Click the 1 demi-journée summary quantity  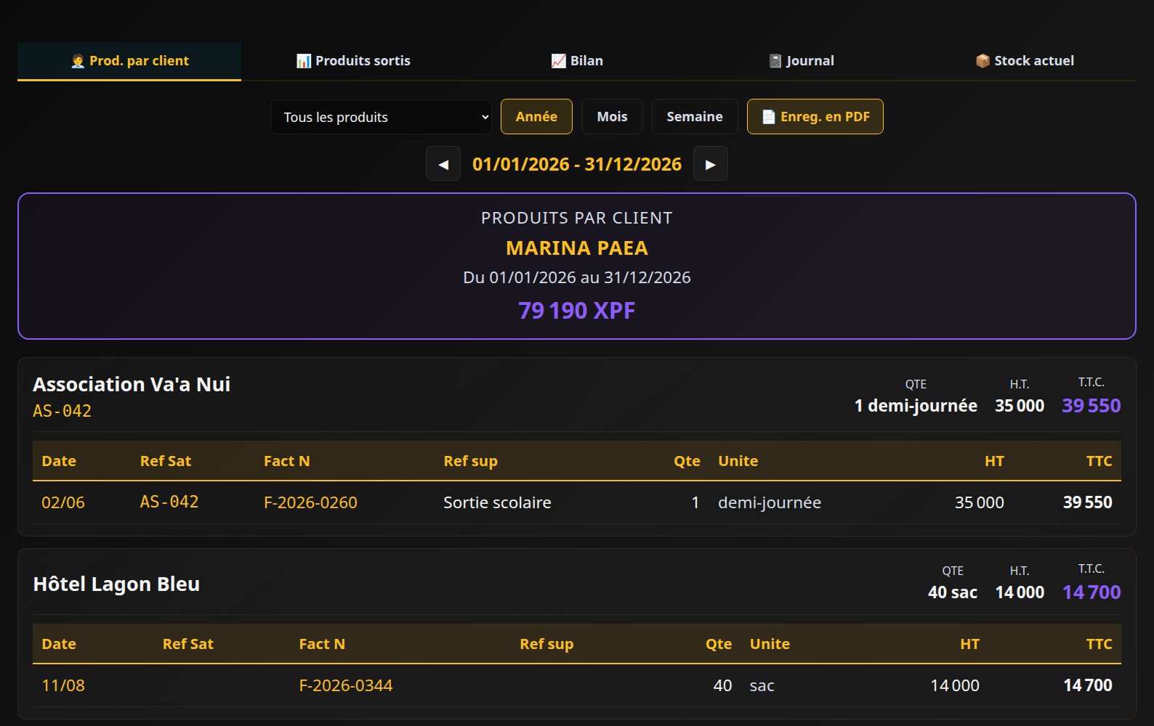tap(916, 406)
